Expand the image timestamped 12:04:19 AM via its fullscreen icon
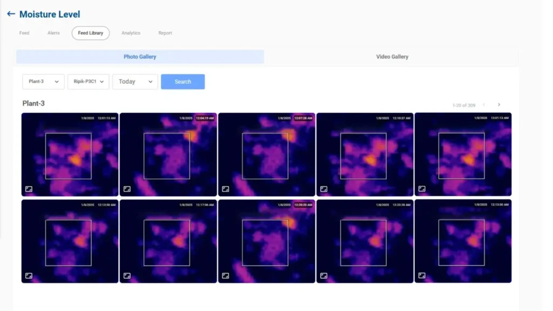553x311 pixels. pos(127,189)
